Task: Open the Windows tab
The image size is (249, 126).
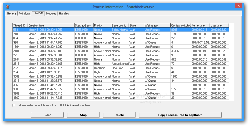Action: coord(24,13)
